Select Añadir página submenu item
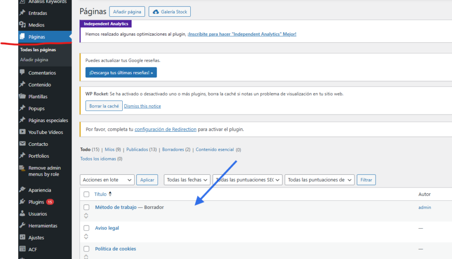 pyautogui.click(x=34, y=60)
